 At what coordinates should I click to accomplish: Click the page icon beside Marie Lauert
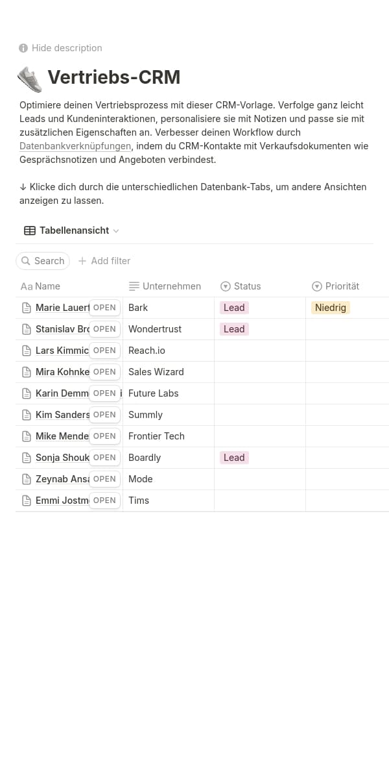point(26,307)
